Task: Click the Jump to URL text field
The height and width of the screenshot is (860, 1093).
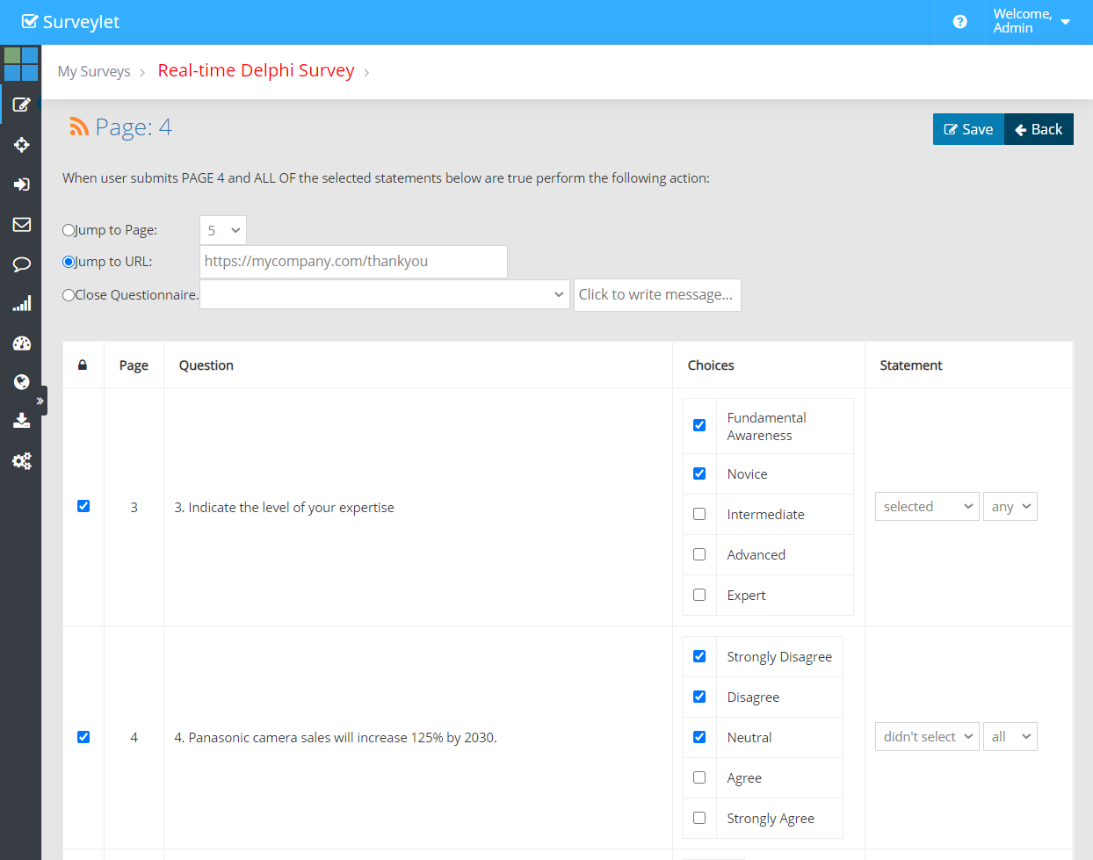Action: (x=353, y=262)
